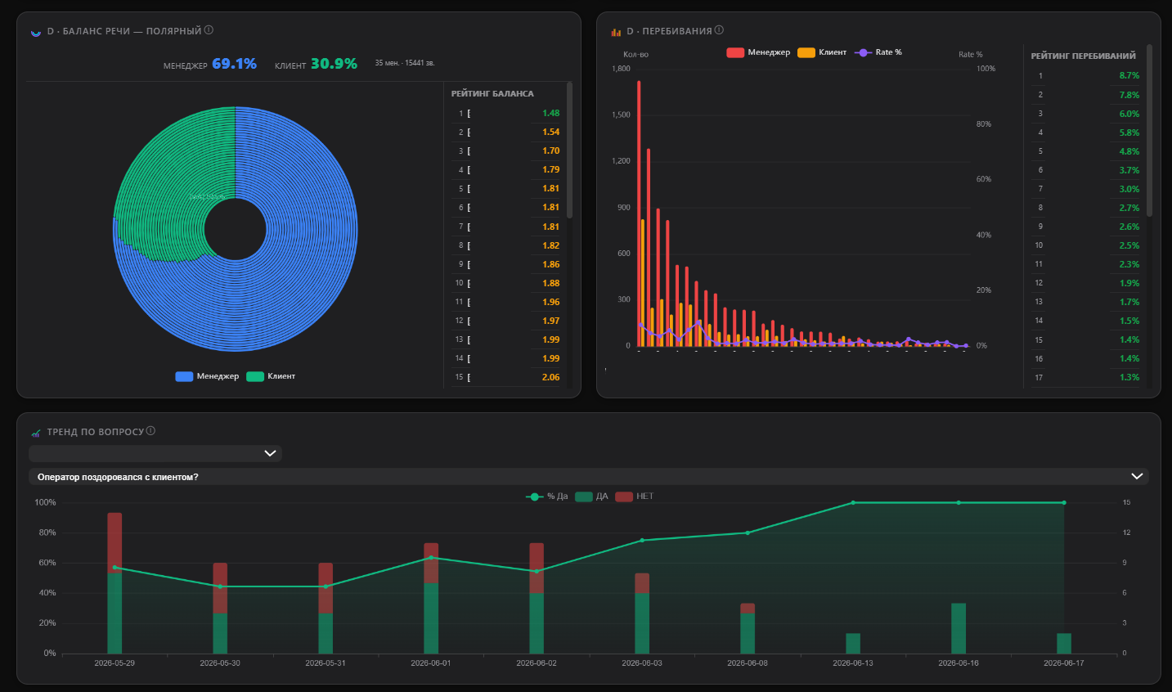Toggle the ДА bars legend in trend chart
Screen dimensions: 1172x692
coord(592,497)
